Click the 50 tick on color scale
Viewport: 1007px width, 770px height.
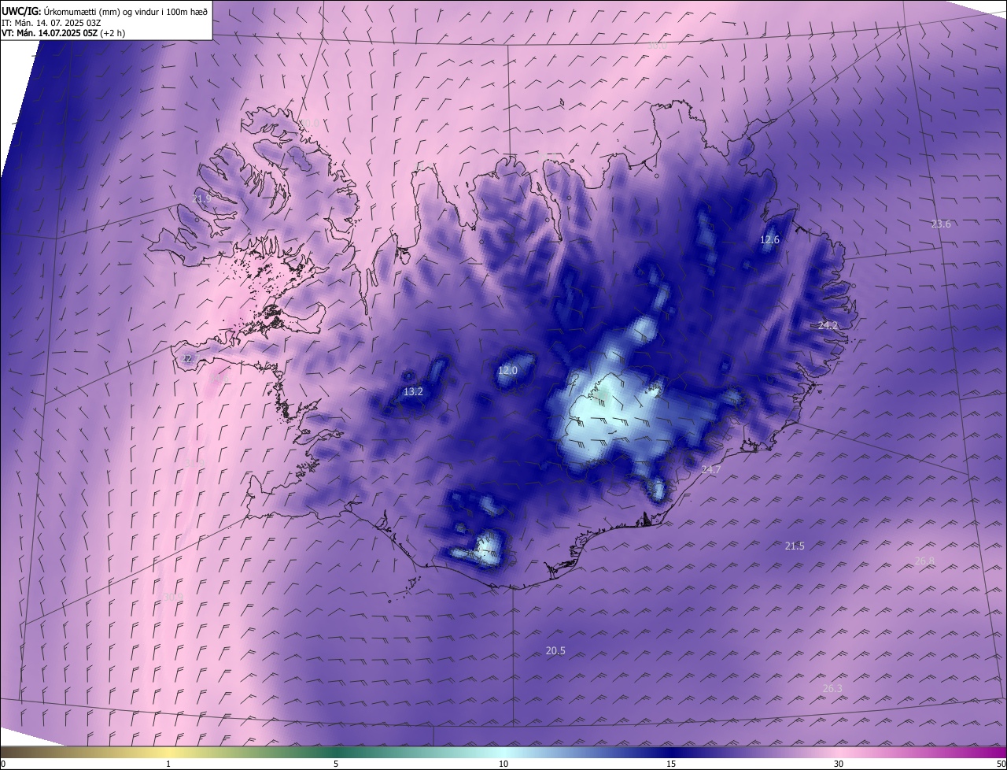click(1001, 764)
